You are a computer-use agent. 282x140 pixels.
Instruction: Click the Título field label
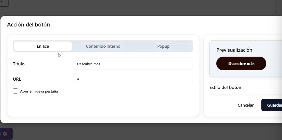tap(19, 64)
